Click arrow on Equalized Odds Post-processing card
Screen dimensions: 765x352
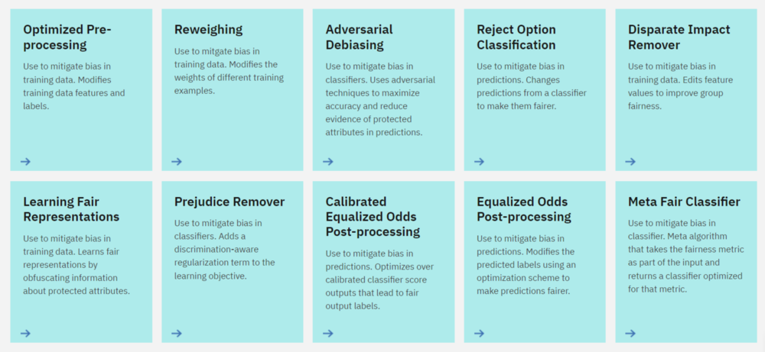click(479, 333)
